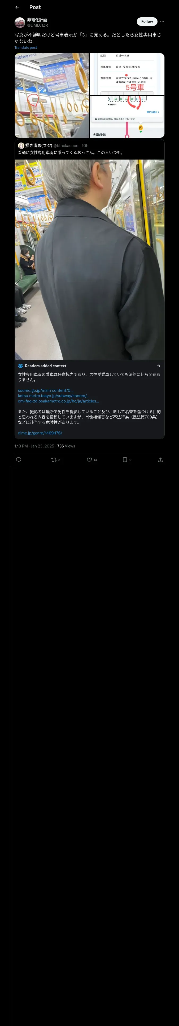Open the 5号車 car position image
Screen dimensions: 179x1026
click(127, 75)
